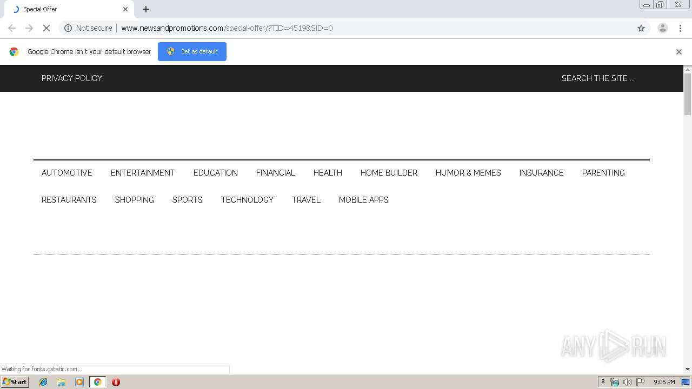The image size is (692, 389).
Task: Dismiss the default browser notification bar
Action: 679,52
